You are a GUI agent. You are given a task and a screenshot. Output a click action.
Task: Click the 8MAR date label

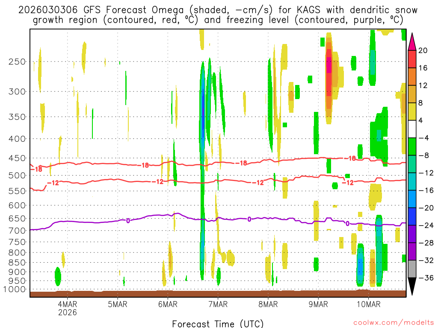[268, 304]
